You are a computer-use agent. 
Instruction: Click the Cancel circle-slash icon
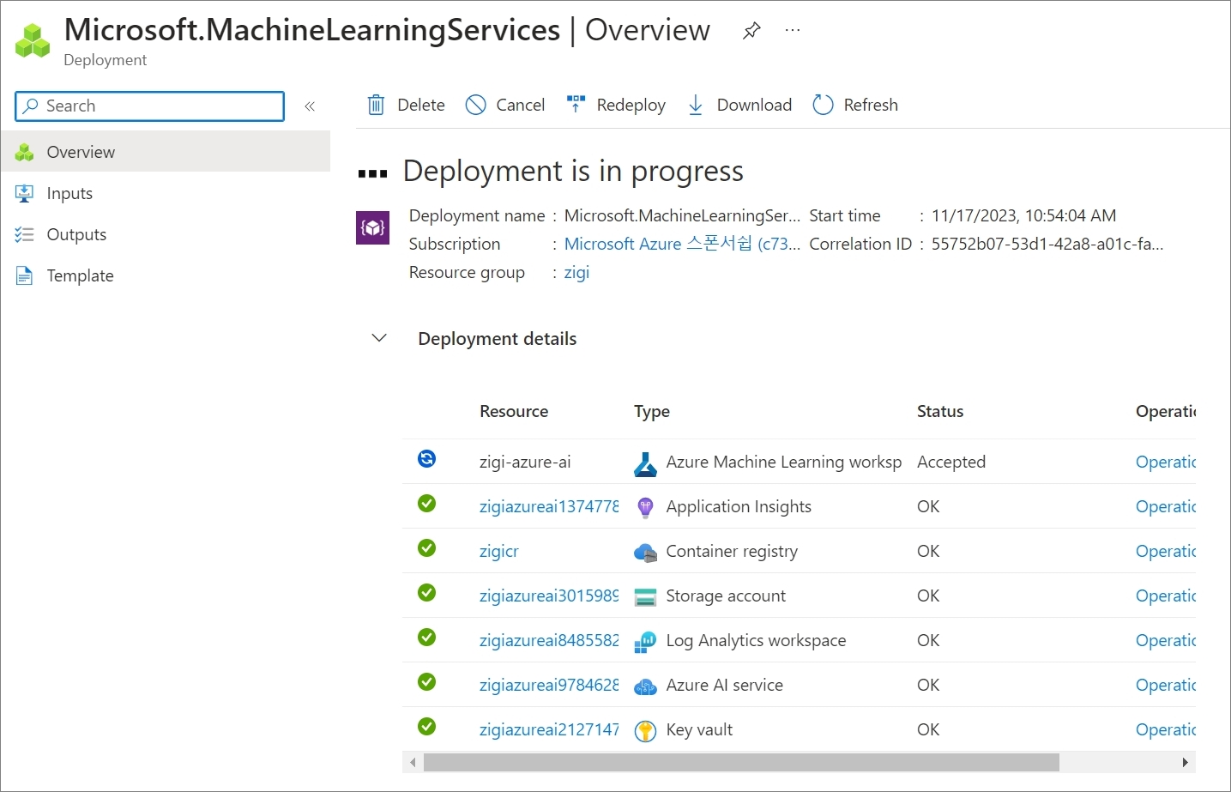pos(475,105)
